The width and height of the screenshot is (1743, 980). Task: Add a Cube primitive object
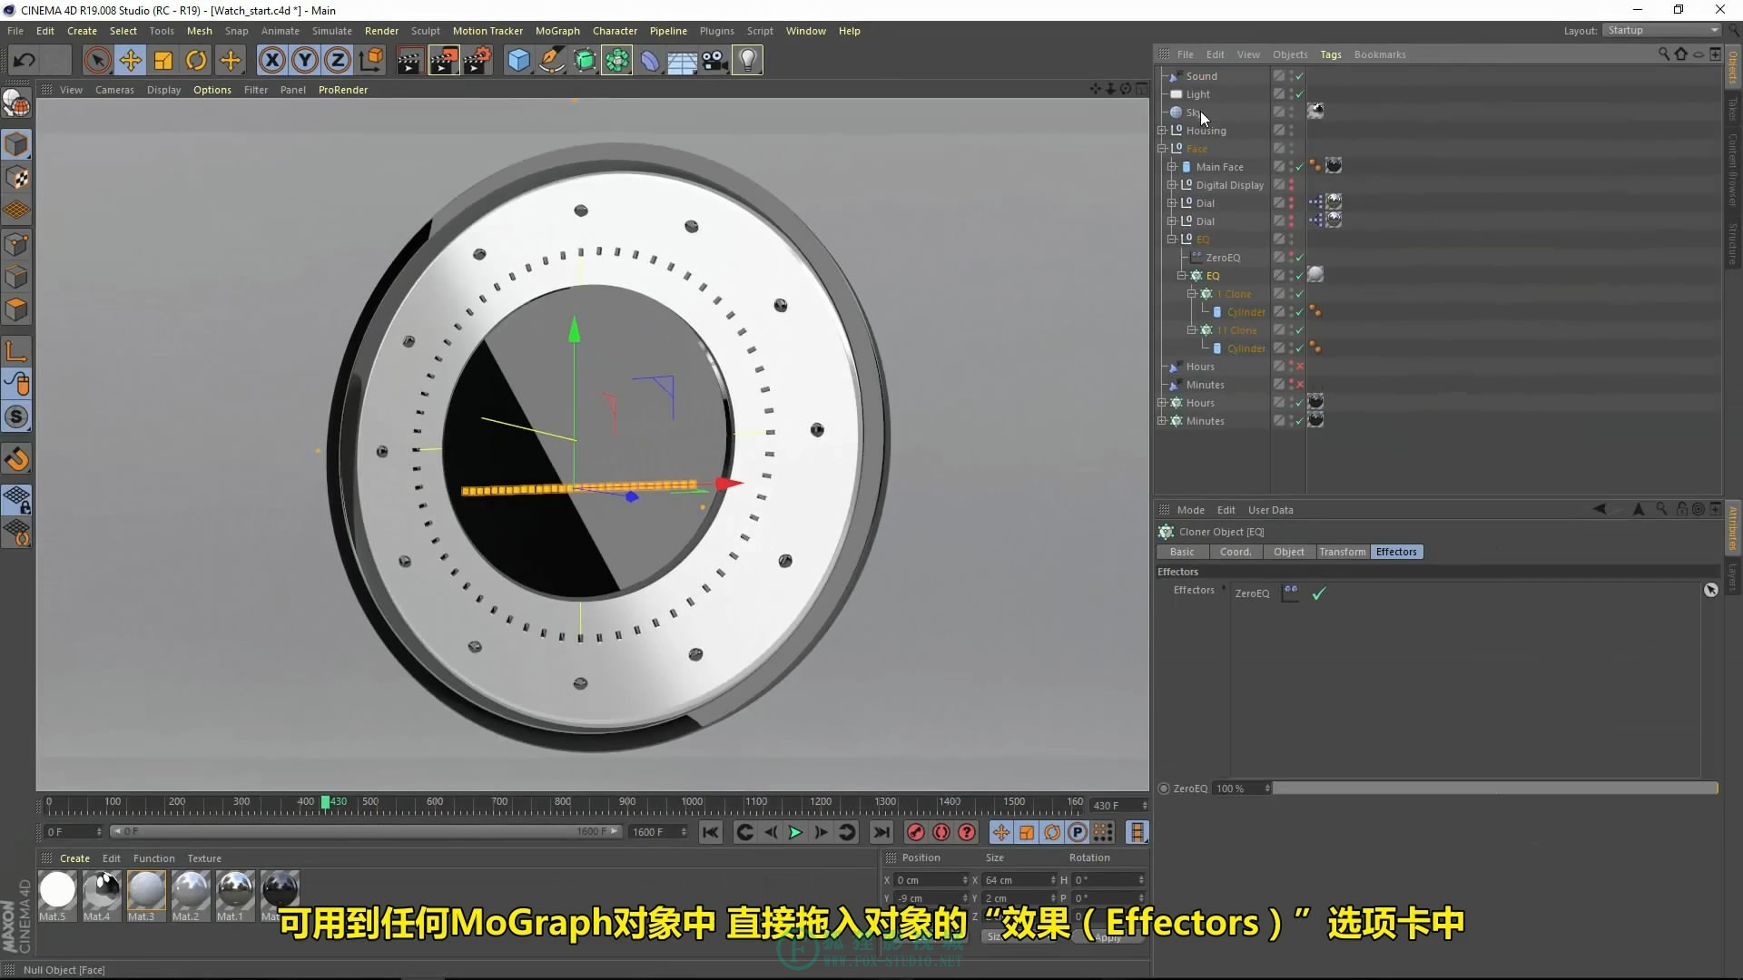[518, 61]
